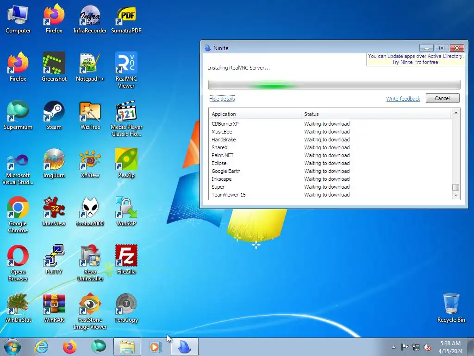Launch Internet Explorer from the taskbar

point(41,347)
